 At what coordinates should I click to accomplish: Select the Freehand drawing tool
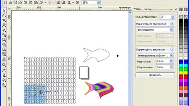coord(4,30)
